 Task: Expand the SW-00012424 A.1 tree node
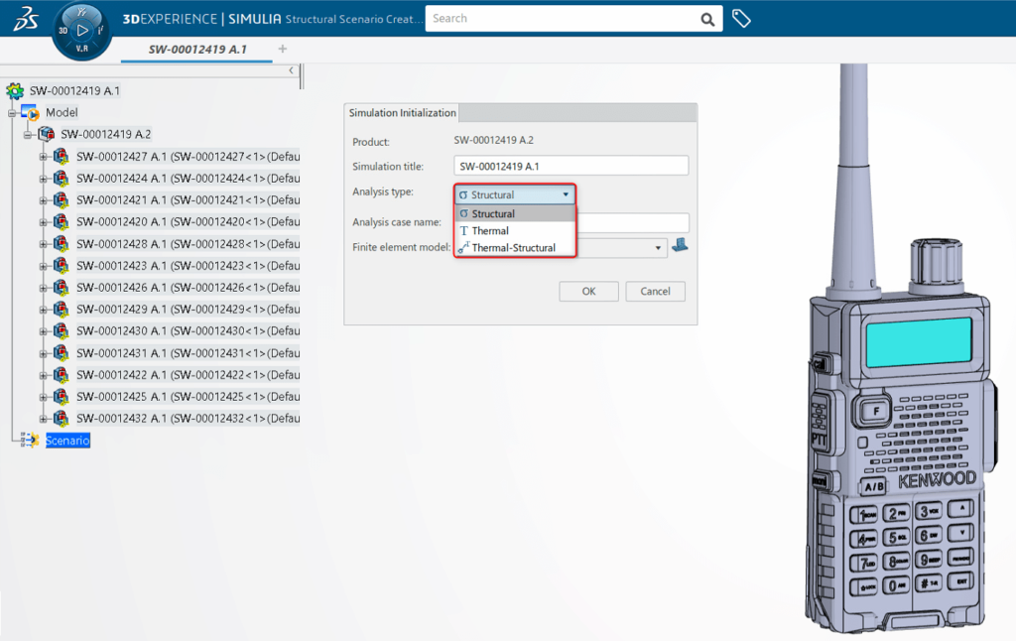[44, 179]
